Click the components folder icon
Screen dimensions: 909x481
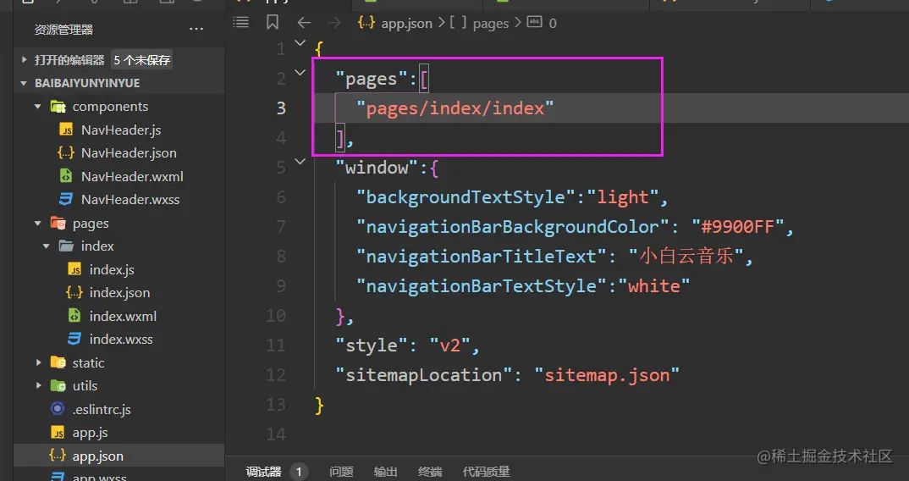tap(58, 106)
